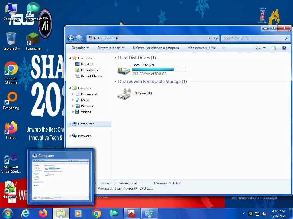
Task: Click Computer breadcrumb in address bar
Action: [106, 38]
